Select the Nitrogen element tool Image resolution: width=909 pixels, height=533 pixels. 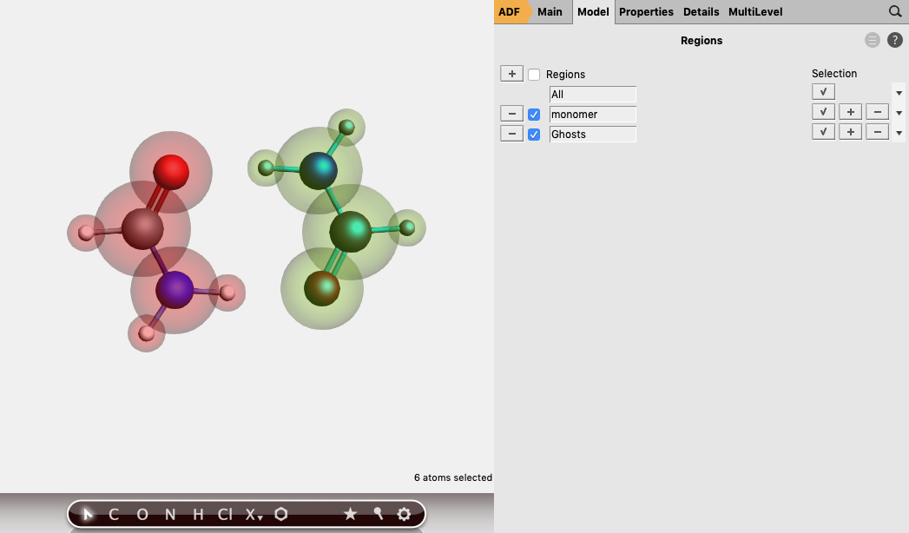click(x=169, y=514)
